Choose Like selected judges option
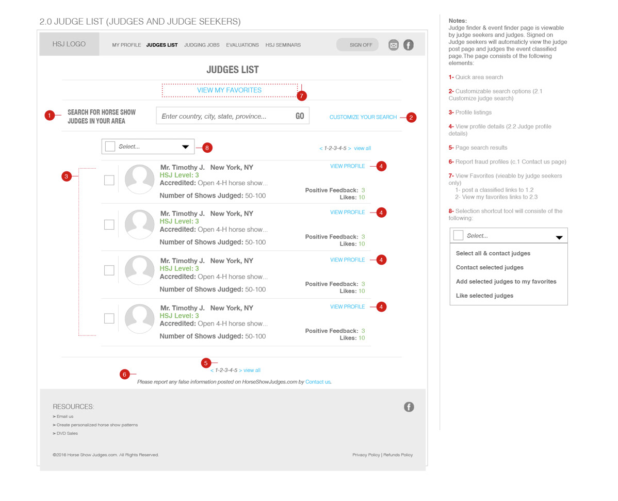 (x=484, y=296)
